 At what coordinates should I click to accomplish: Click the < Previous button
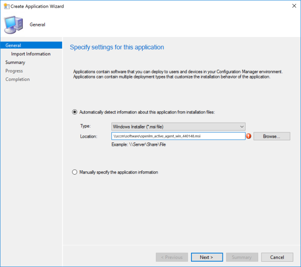coord(171,257)
